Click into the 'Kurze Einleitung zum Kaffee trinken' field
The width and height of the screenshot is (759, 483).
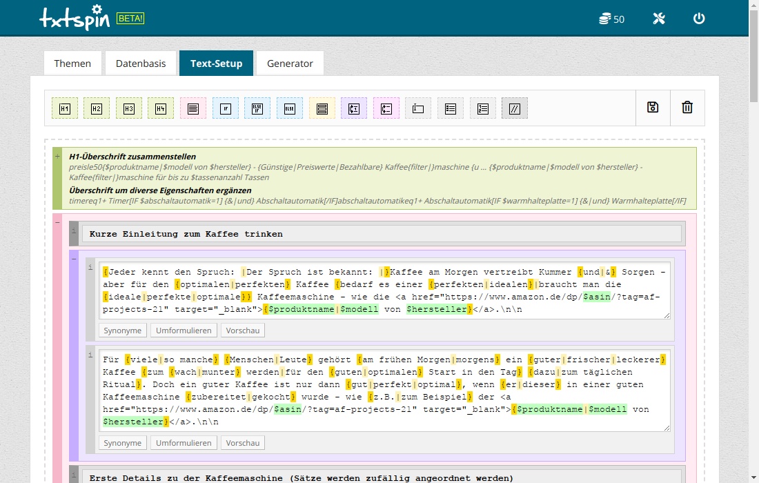(x=381, y=234)
